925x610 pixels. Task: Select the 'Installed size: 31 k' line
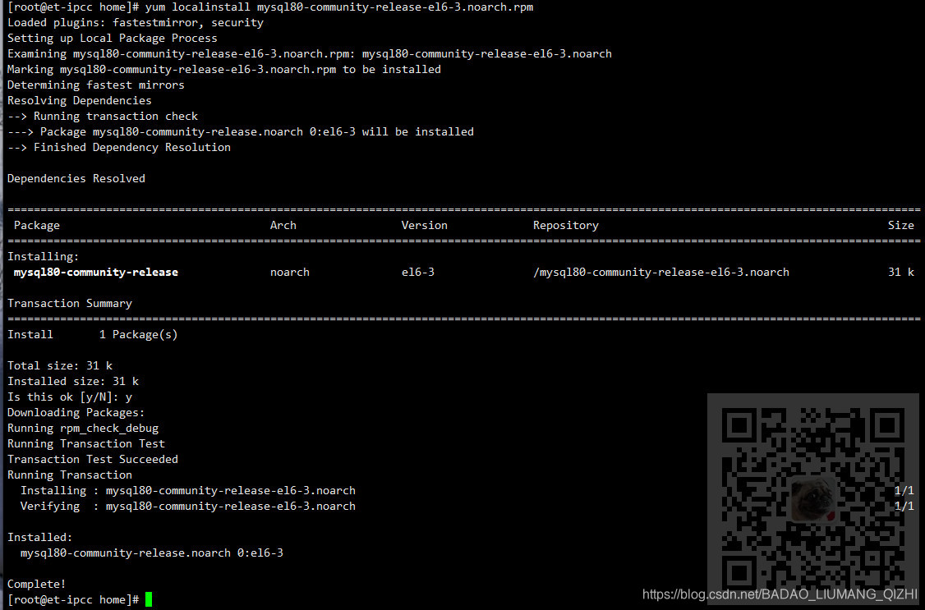coord(72,381)
